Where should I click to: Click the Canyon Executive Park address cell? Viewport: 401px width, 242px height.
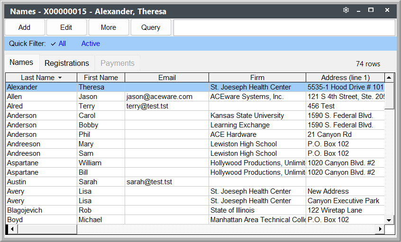345,201
